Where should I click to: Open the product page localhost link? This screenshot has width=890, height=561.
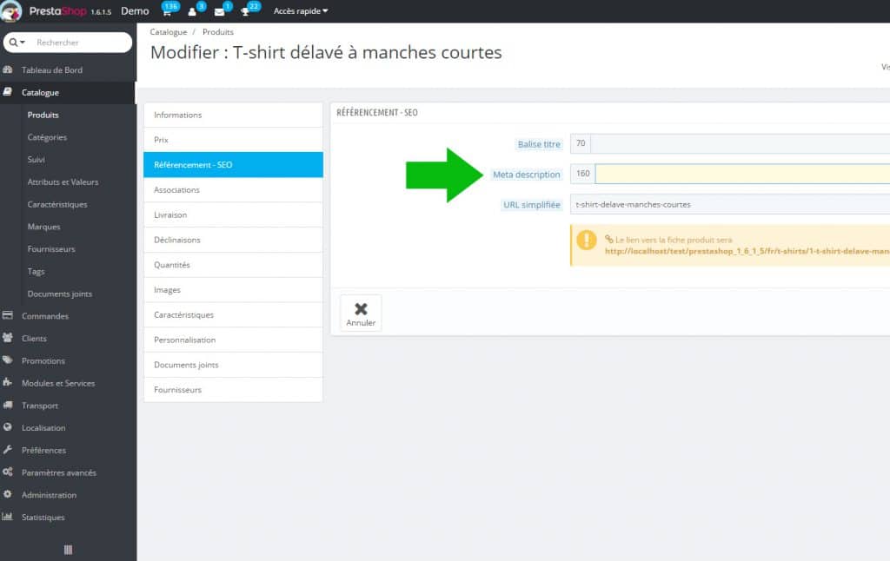747,251
